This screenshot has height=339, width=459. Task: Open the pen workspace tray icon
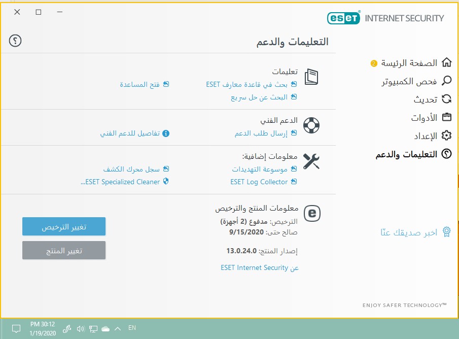click(67, 329)
